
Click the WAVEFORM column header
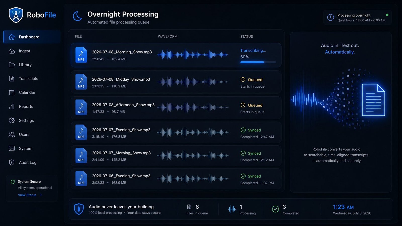168,36
